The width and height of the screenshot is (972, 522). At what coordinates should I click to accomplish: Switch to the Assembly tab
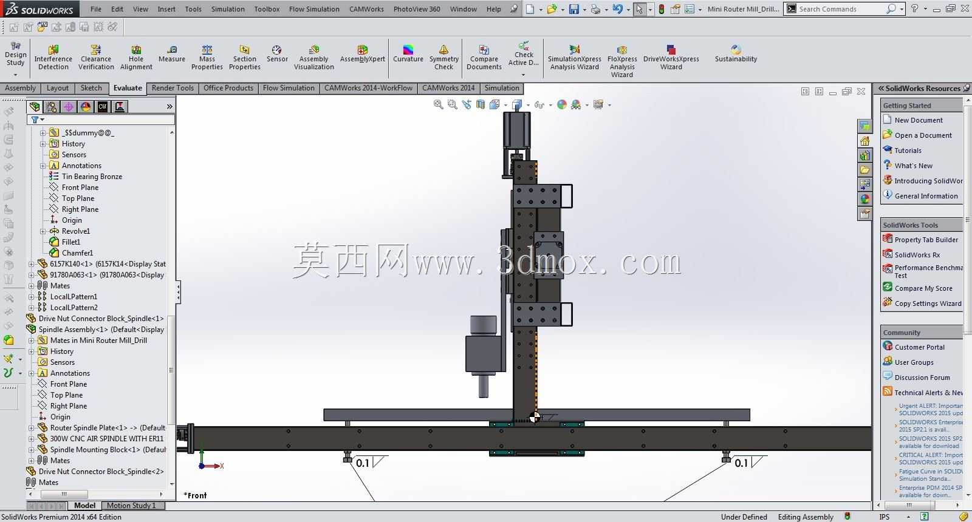pos(21,88)
